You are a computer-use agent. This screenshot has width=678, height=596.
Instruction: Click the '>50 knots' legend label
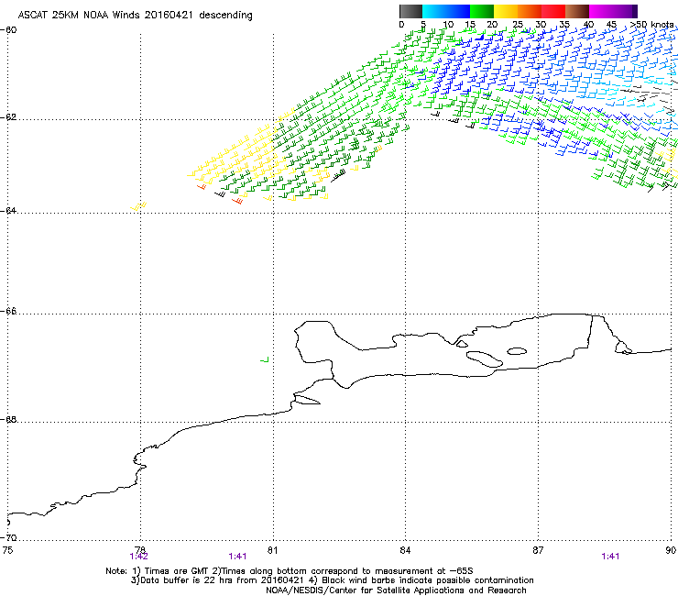tap(651, 24)
